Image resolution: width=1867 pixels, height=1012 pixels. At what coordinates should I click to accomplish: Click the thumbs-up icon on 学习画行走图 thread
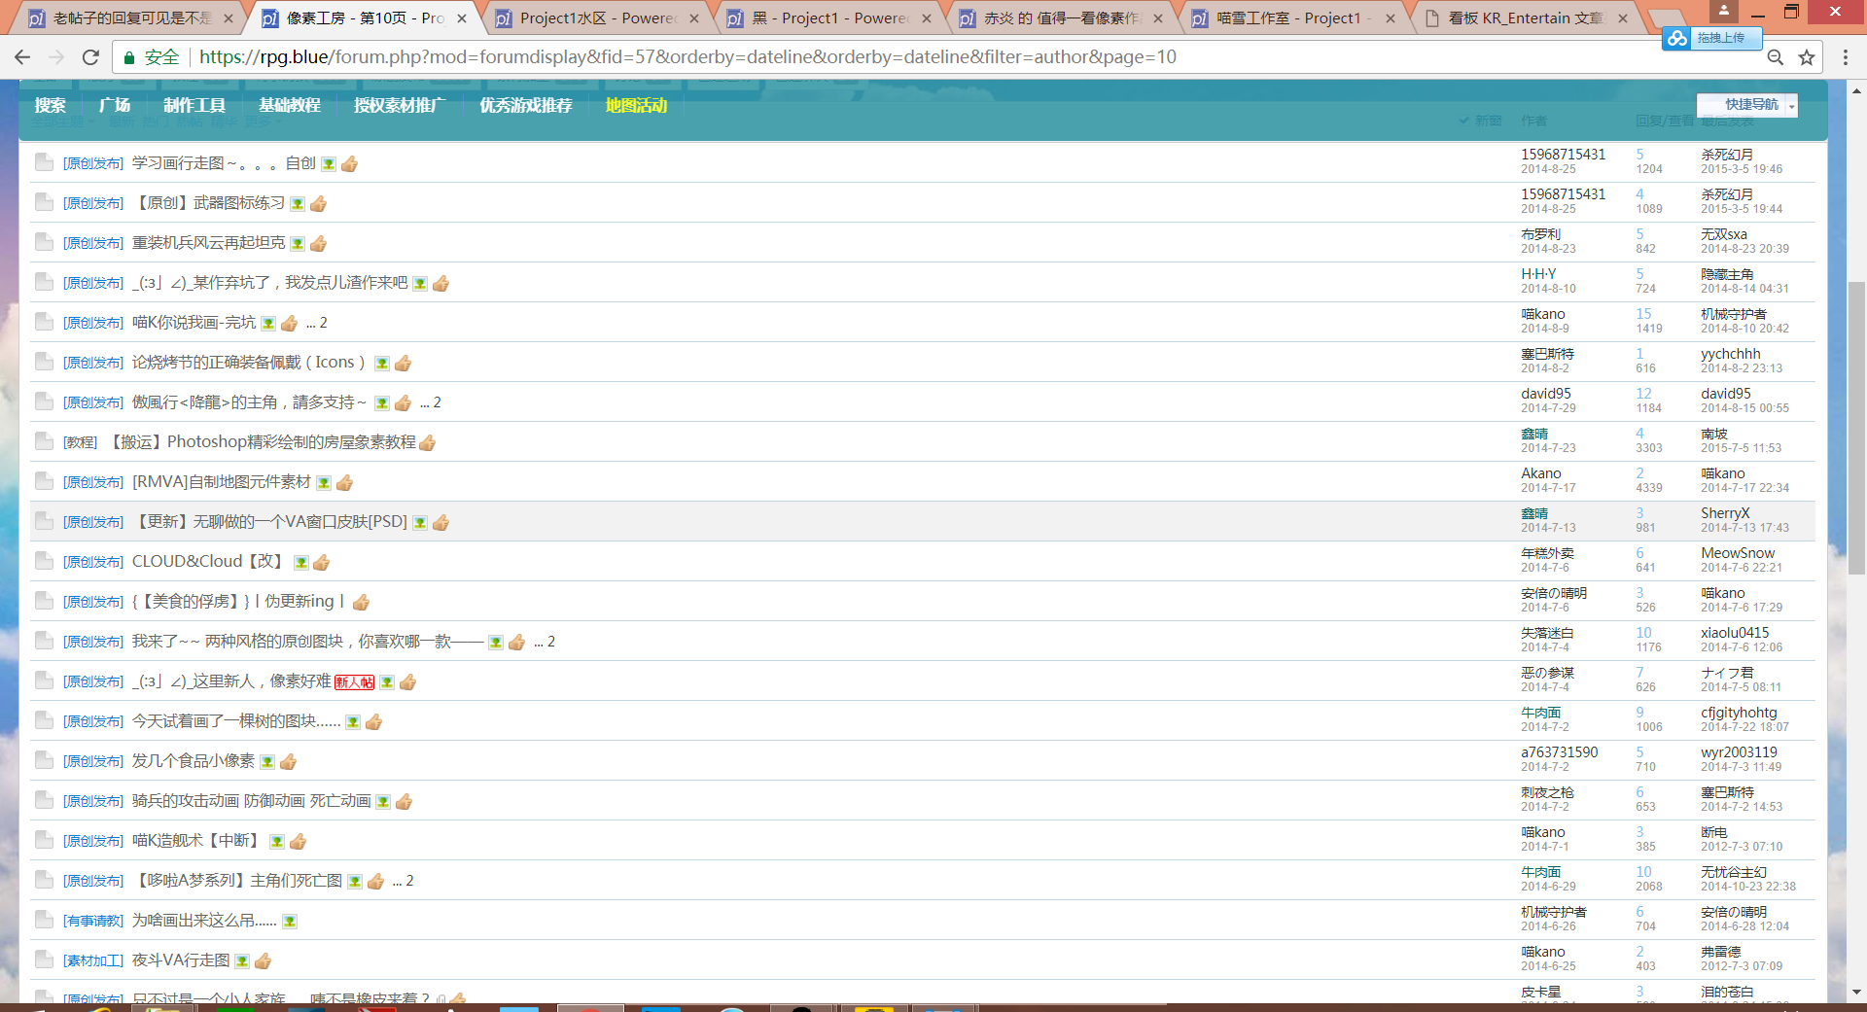[x=349, y=163]
